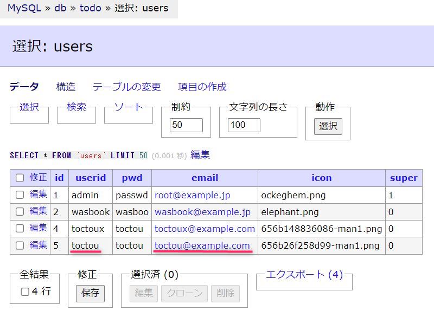This screenshot has height=311, width=434.
Task: Click the 656b148836086-man1.png cell
Action: click(322, 229)
